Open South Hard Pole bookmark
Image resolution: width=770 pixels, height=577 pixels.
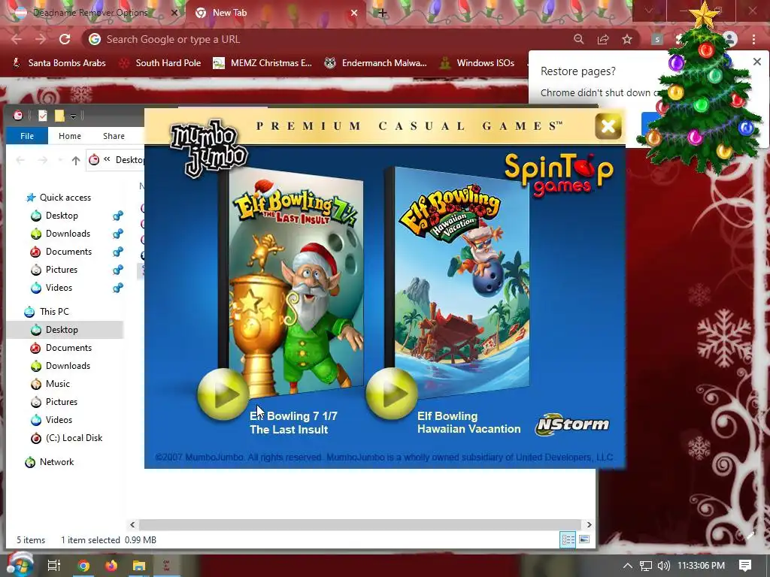click(161, 63)
